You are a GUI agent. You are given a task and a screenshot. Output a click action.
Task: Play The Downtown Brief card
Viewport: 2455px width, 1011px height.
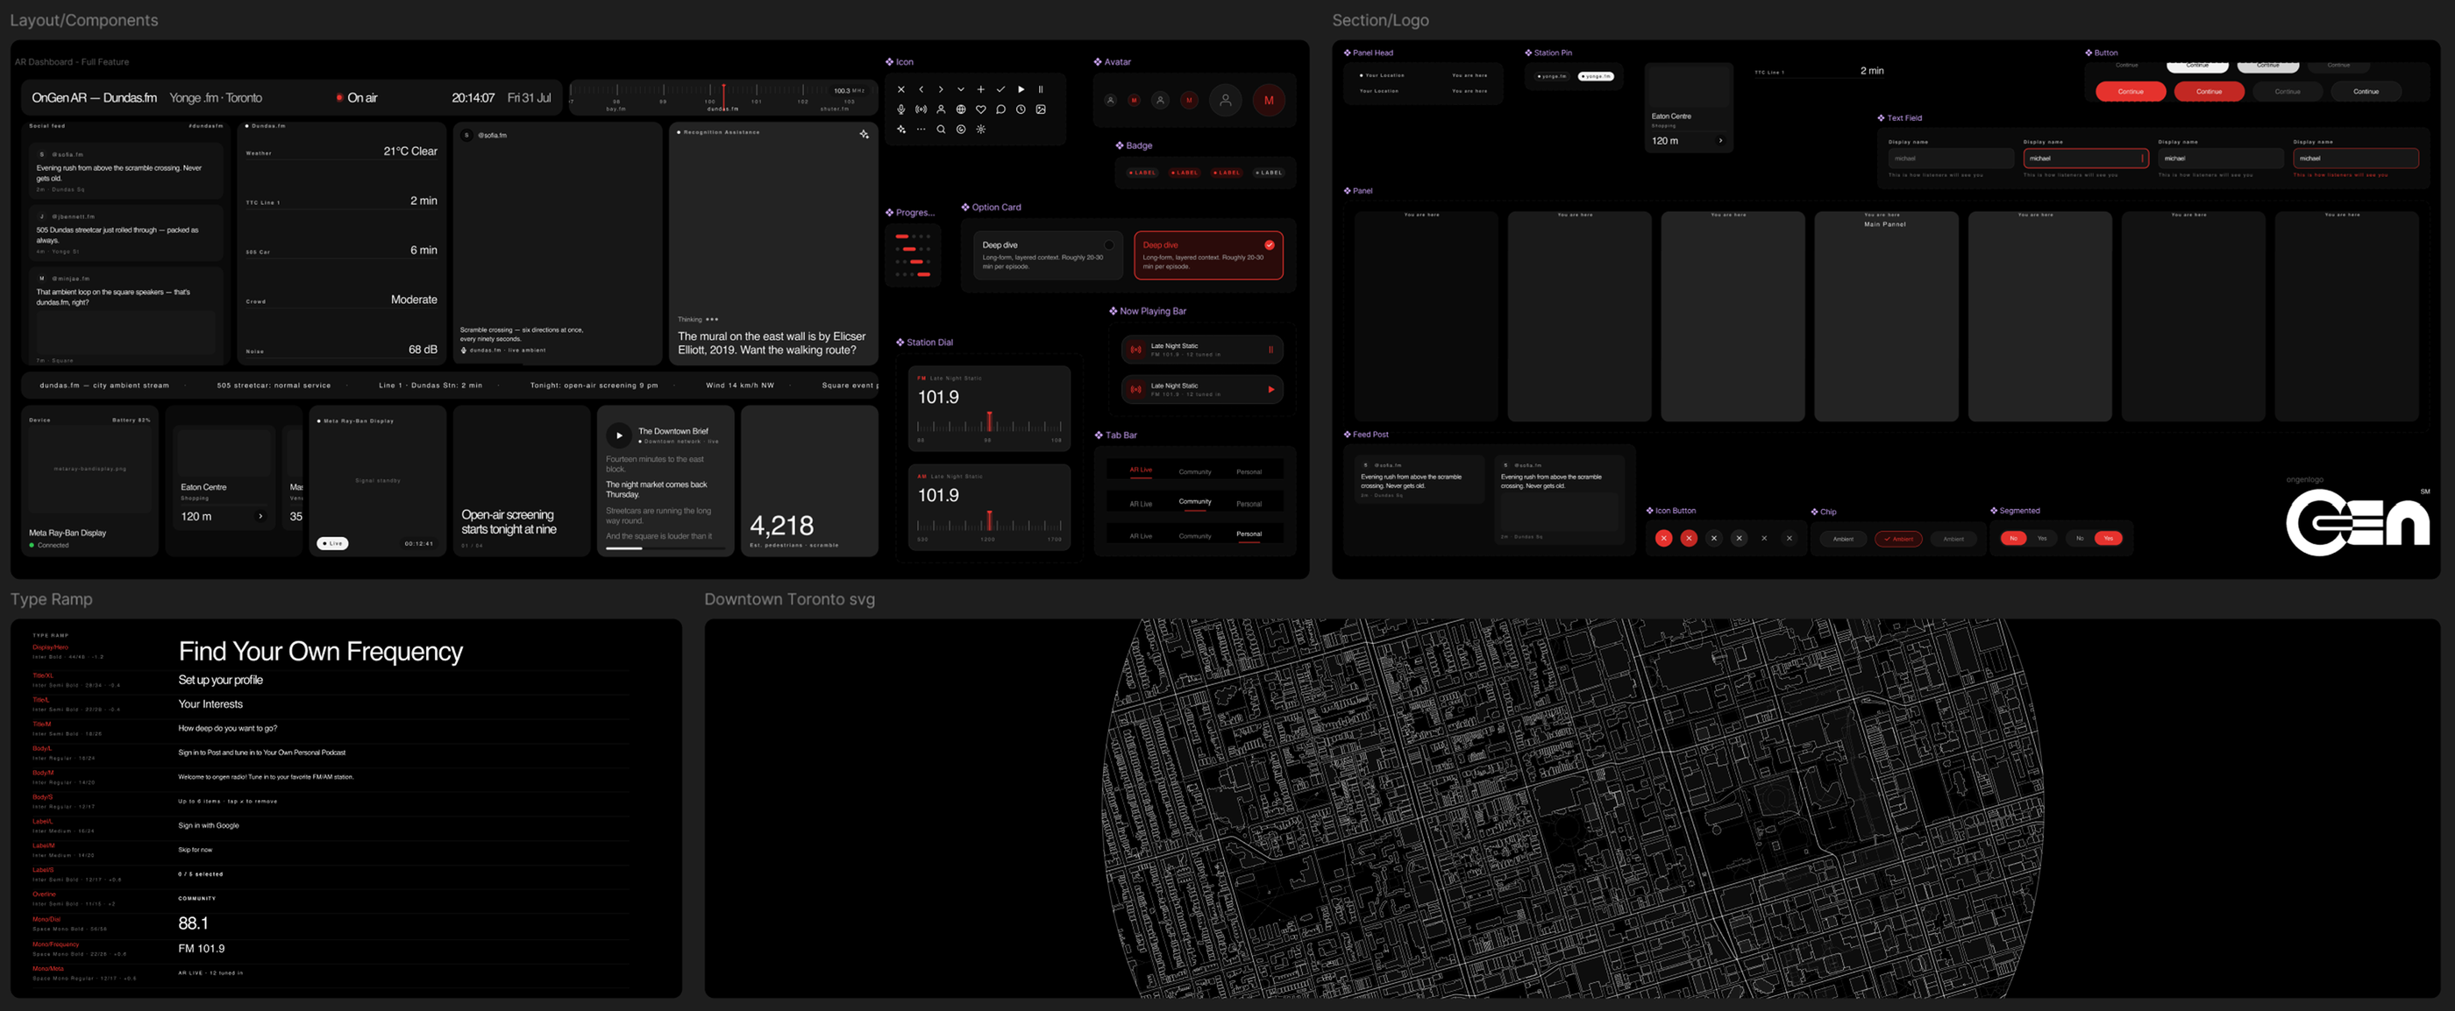coord(618,435)
